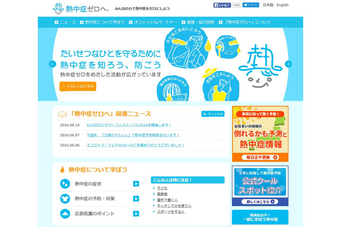Click the 衣服を工夫しよう hat woman illustration

[x=221, y=85]
